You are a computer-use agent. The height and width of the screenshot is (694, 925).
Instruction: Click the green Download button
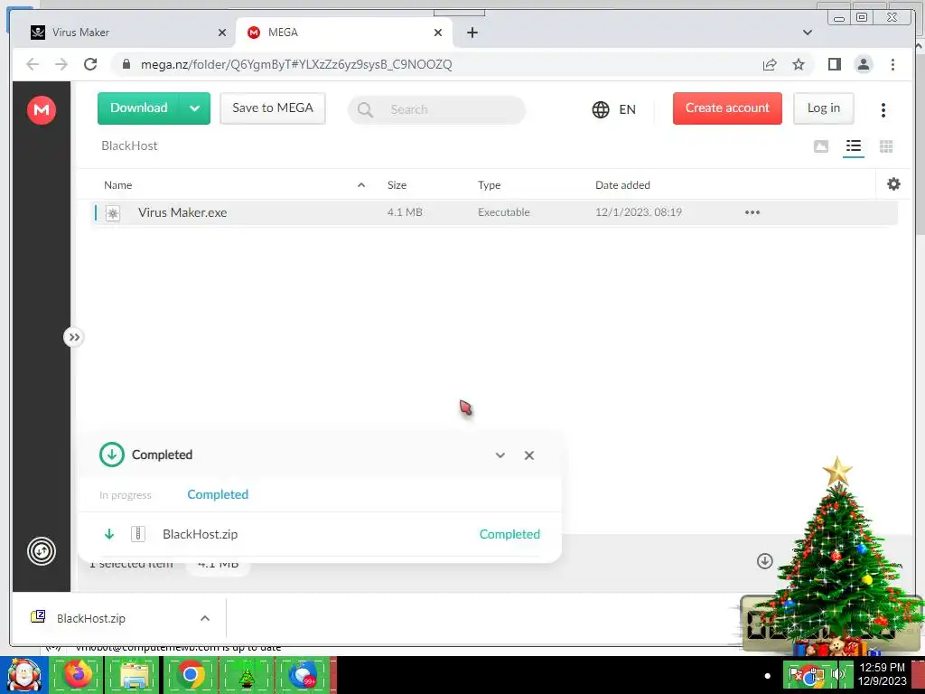point(138,108)
